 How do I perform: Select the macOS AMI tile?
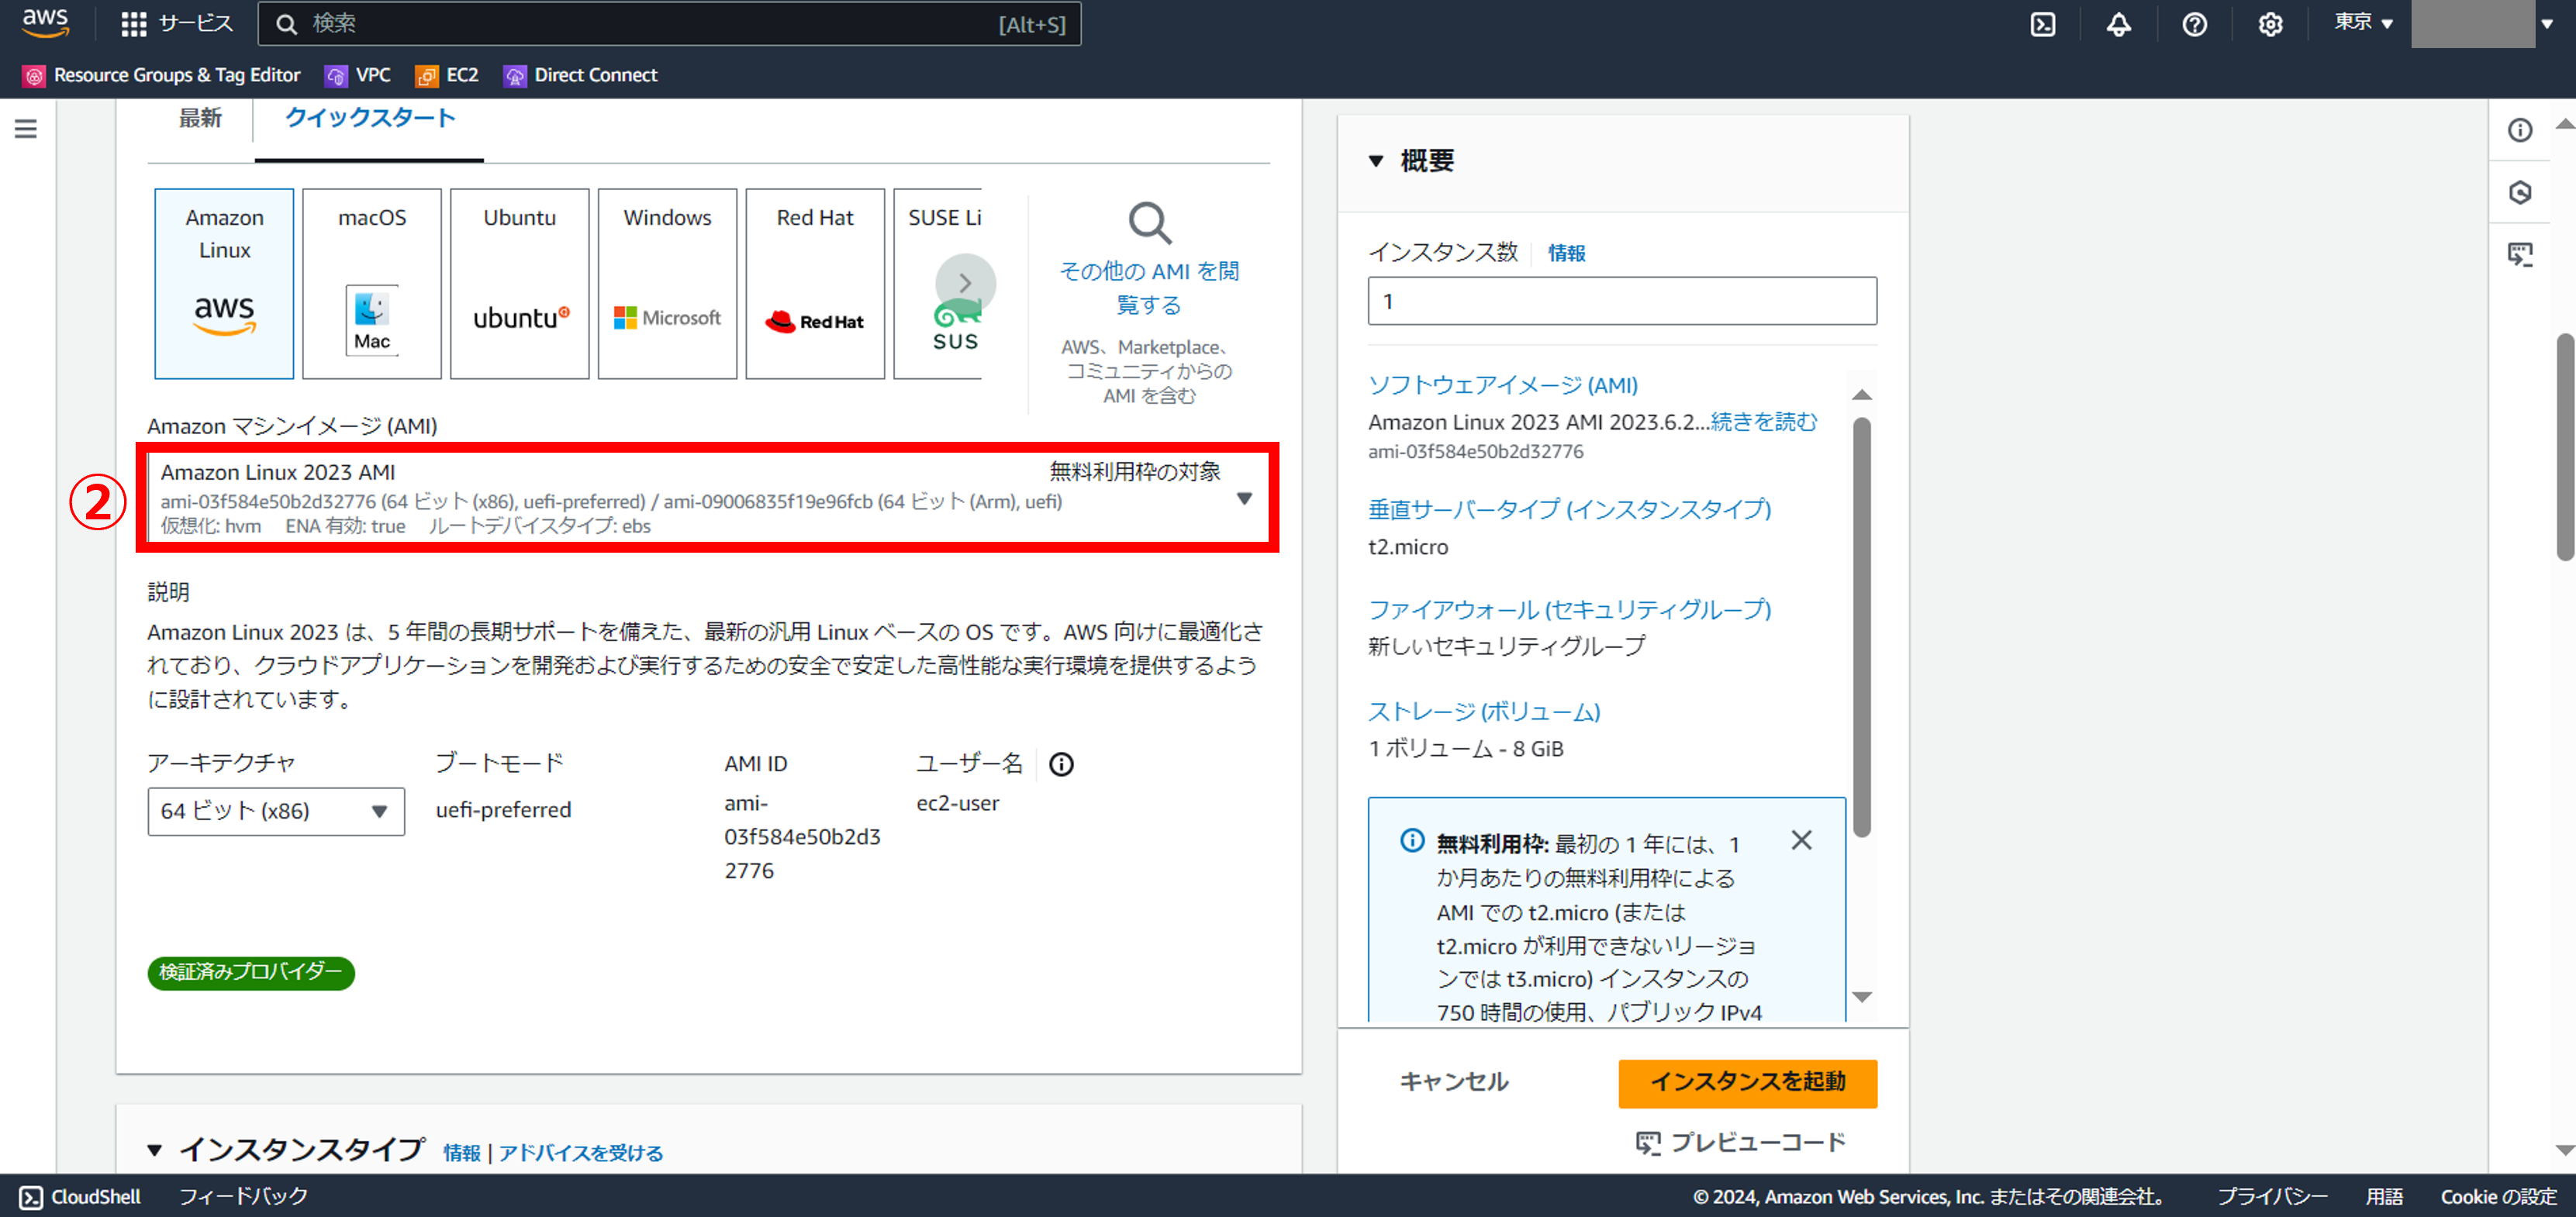click(372, 283)
